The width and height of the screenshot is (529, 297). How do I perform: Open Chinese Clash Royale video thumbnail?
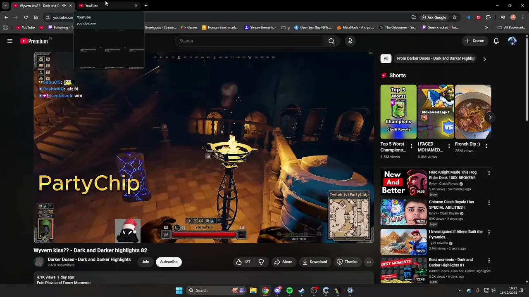click(x=403, y=212)
